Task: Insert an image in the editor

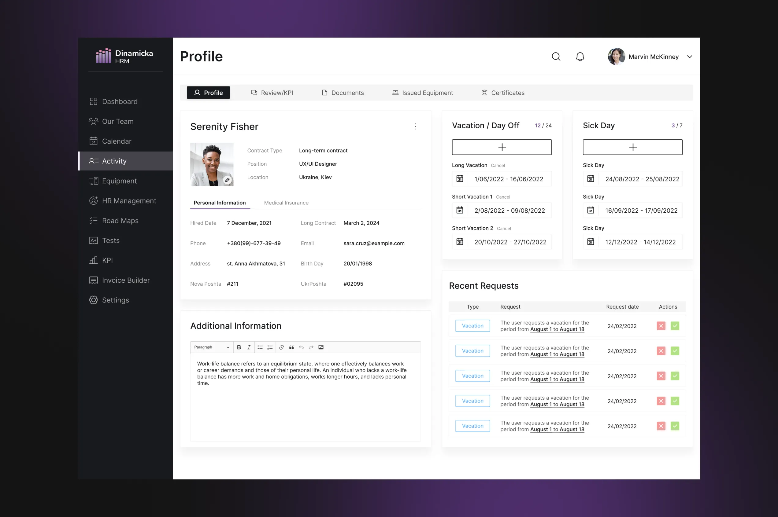Action: coord(321,347)
